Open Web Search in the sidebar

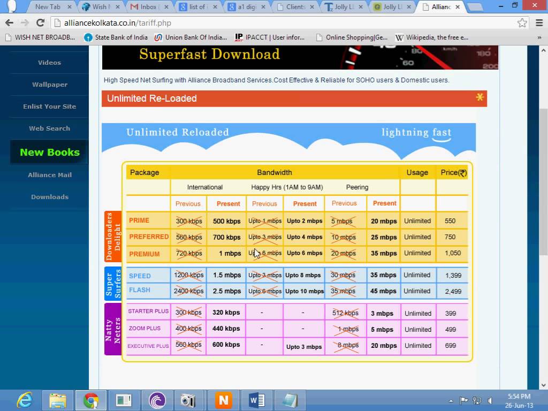(x=50, y=128)
